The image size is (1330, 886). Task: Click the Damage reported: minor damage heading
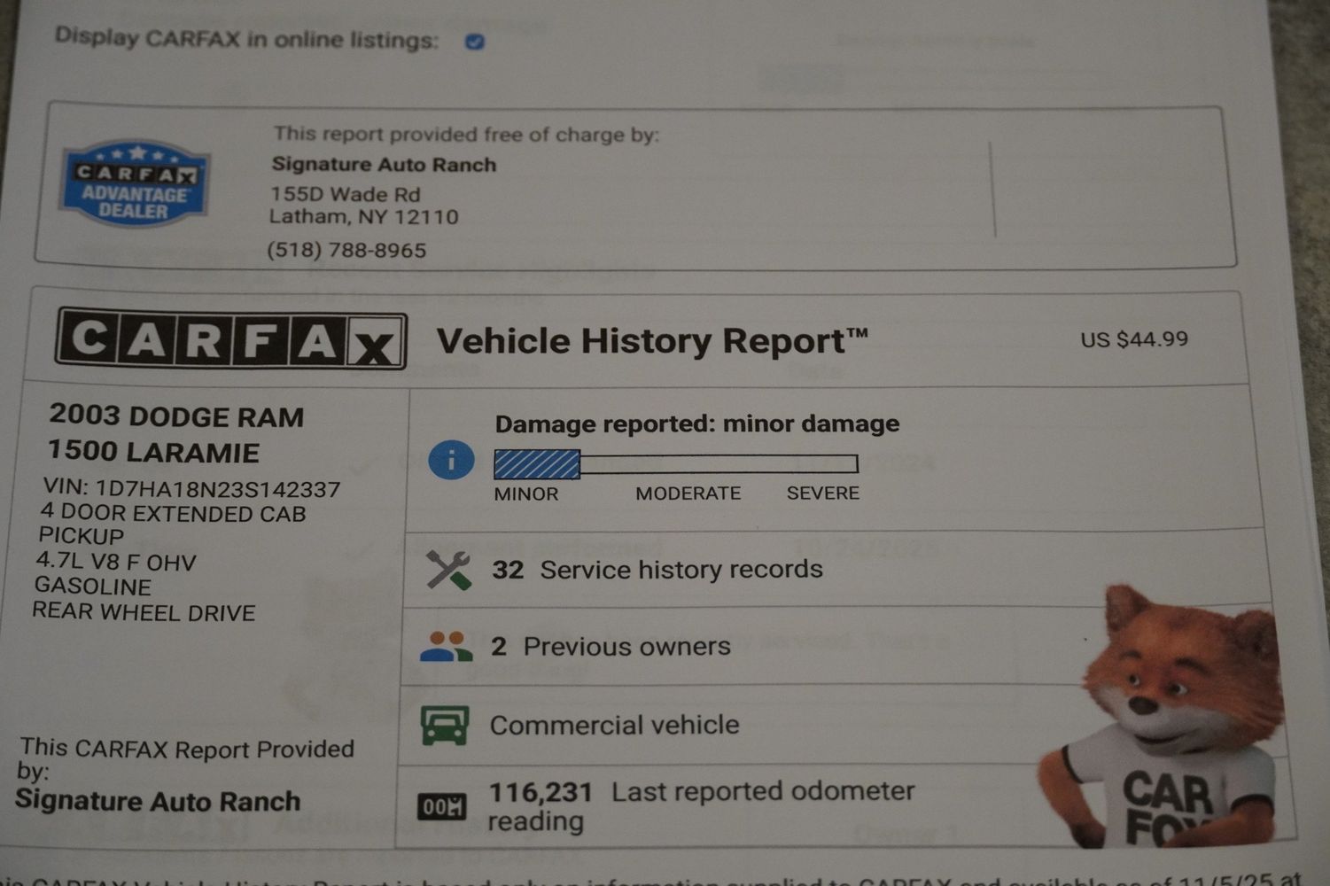click(x=696, y=424)
